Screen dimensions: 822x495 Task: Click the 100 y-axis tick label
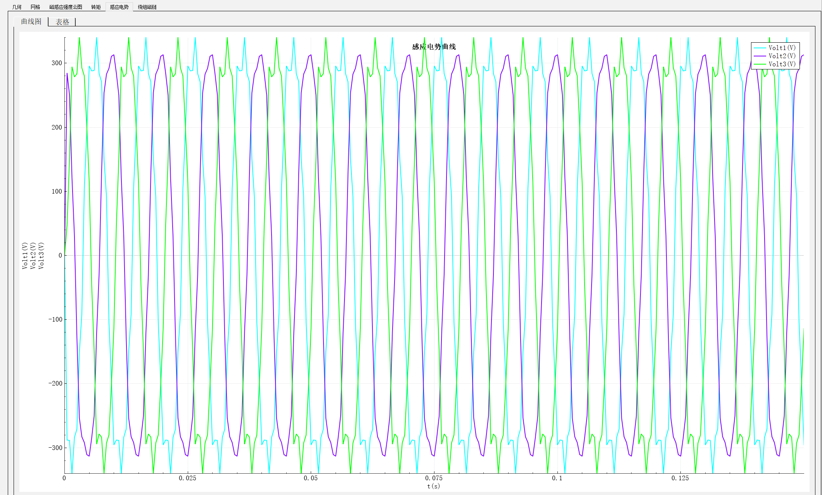click(x=57, y=191)
